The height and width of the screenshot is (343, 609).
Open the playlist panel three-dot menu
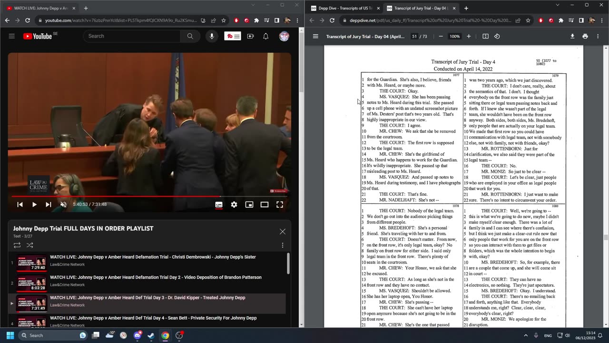click(x=283, y=245)
